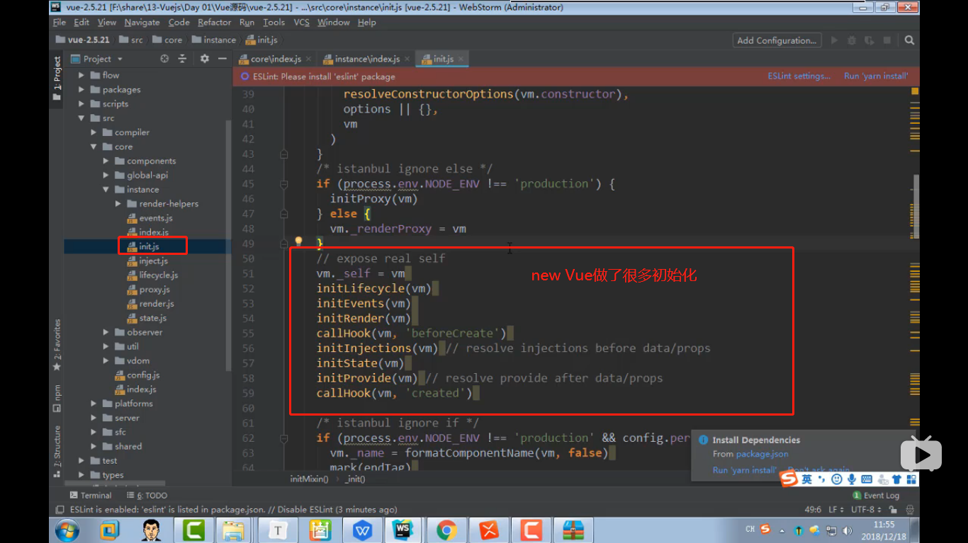Open the Sogou emoji smiley icon
This screenshot has width=968, height=543.
(x=837, y=479)
